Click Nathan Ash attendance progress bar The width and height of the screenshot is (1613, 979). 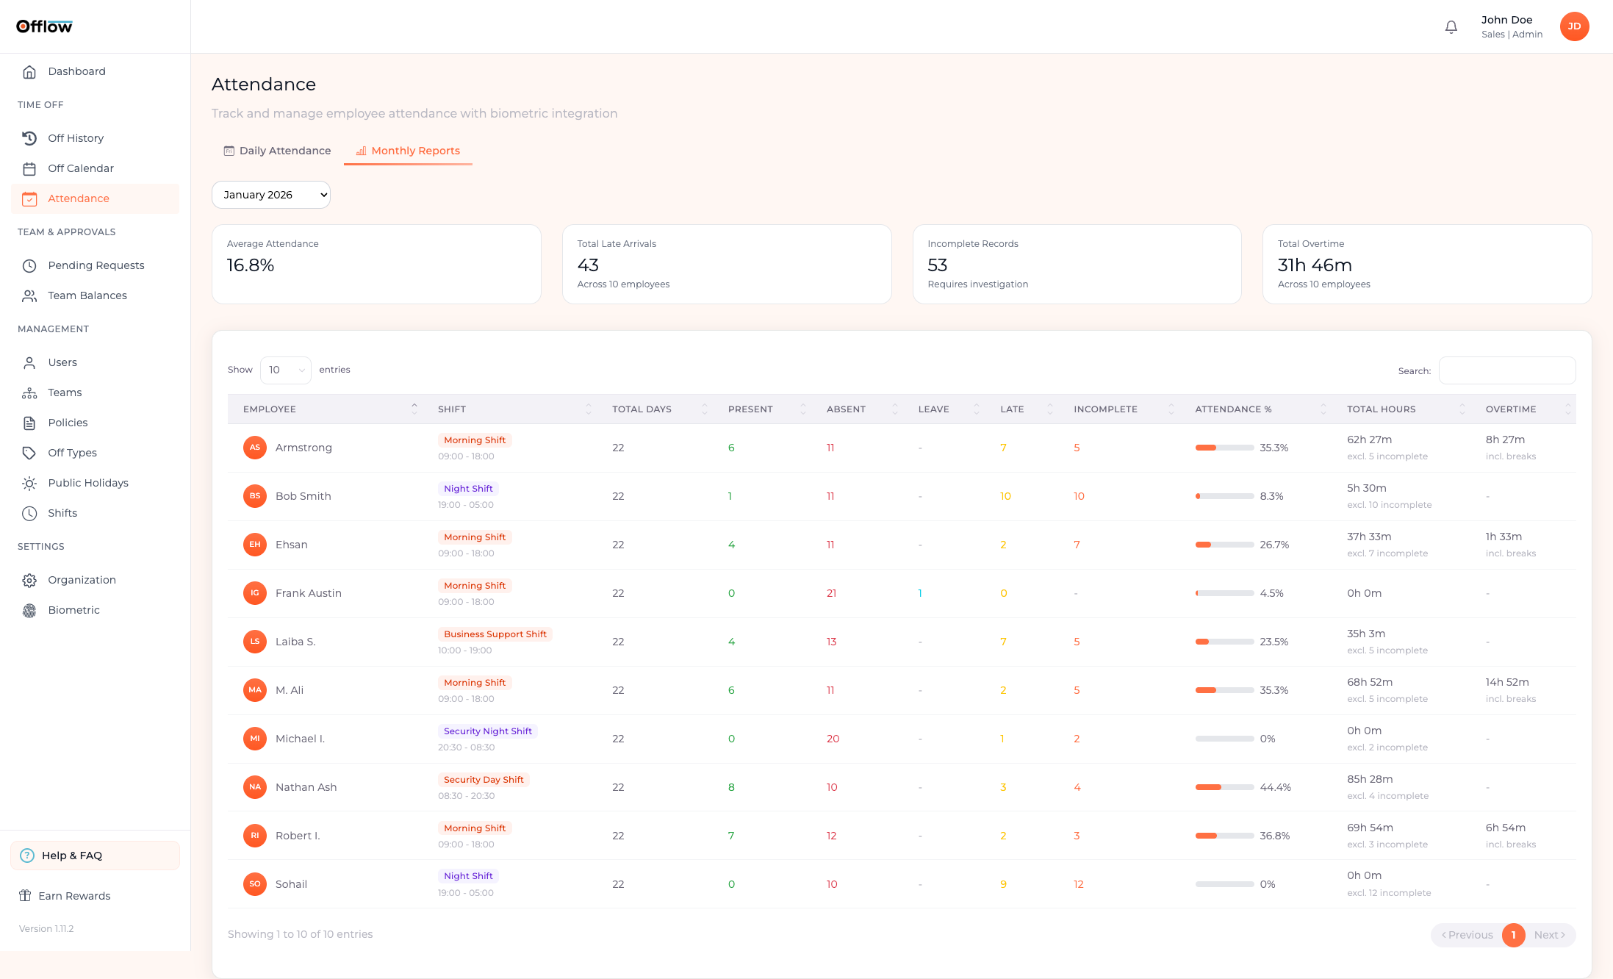[x=1224, y=787]
